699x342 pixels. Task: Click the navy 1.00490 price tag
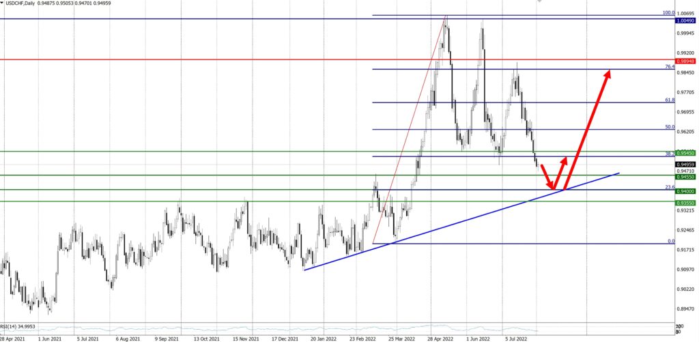[x=686, y=19]
